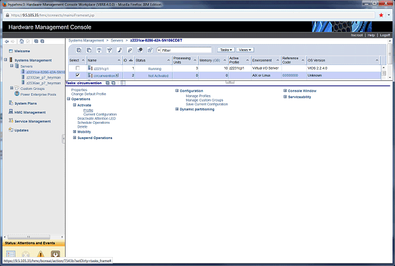The height and width of the screenshot is (266, 395).
Task: Sort by the Memory (GB) column header
Action: pos(213,60)
